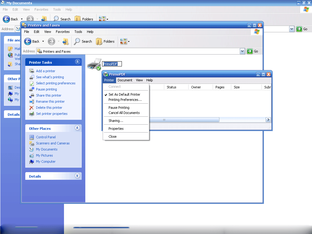Click the Up folder icon in Printers and Faxes
The width and height of the screenshot is (312, 234).
[x=66, y=41]
